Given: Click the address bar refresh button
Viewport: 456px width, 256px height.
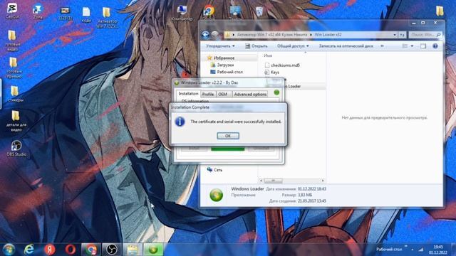Looking at the screenshot, I should pos(402,35).
